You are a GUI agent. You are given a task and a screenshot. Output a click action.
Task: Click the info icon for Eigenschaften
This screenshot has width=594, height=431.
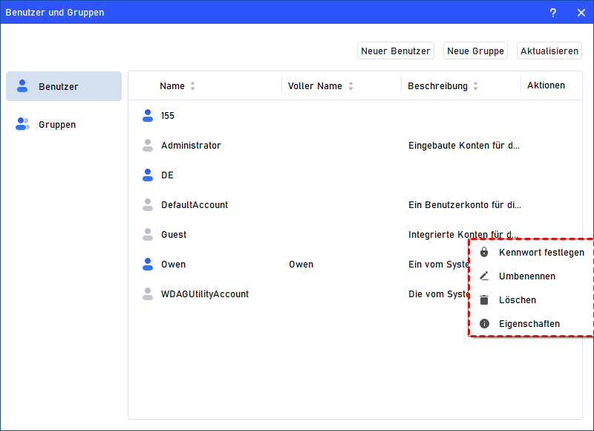(484, 324)
